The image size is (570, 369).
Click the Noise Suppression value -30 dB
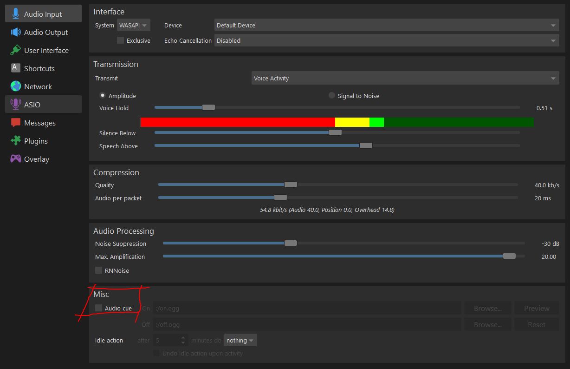tap(550, 244)
